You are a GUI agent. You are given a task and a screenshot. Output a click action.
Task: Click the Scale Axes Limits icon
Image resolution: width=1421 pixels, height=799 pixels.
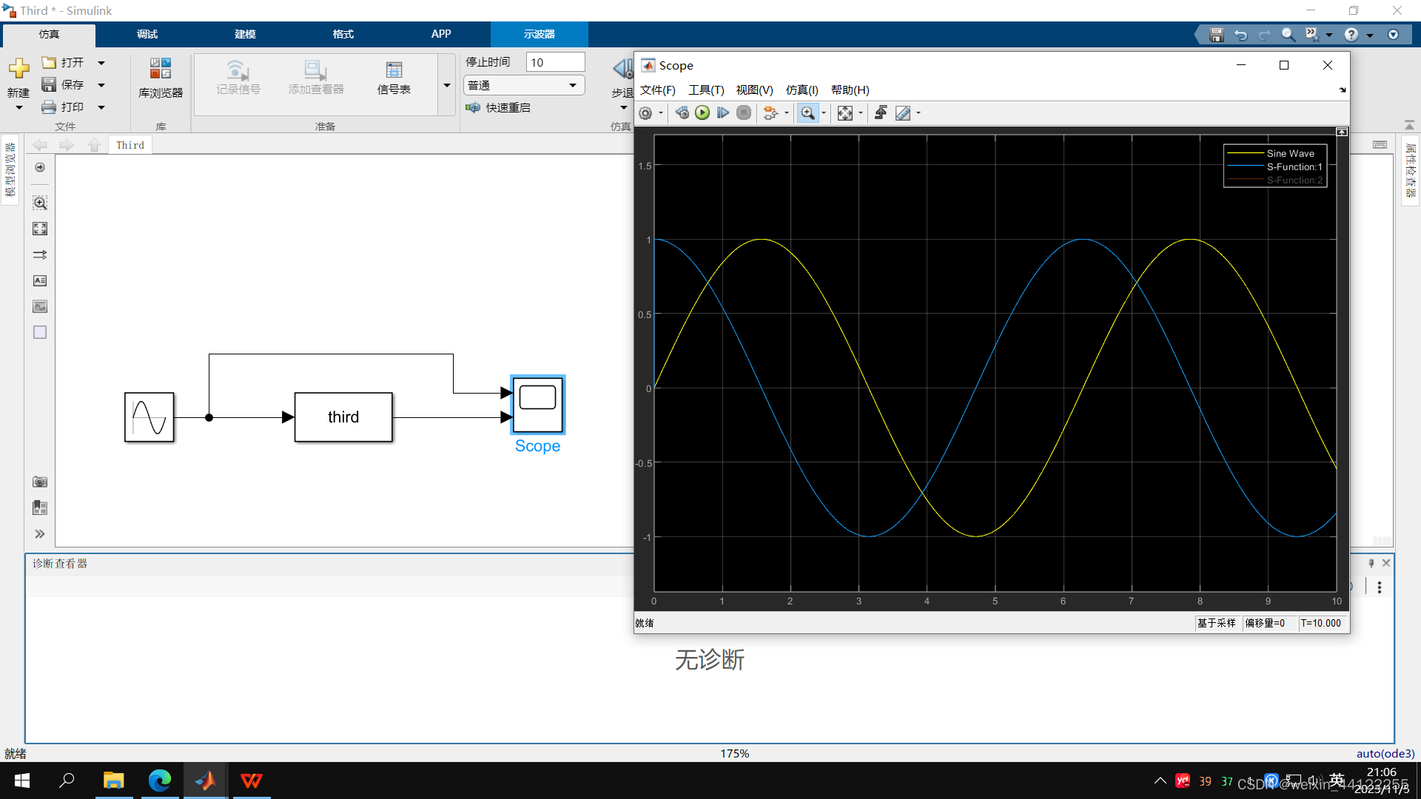844,113
